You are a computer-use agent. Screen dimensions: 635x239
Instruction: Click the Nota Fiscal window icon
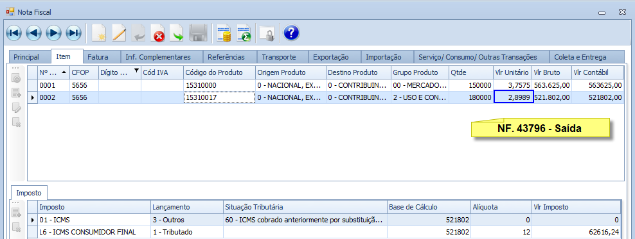point(10,12)
